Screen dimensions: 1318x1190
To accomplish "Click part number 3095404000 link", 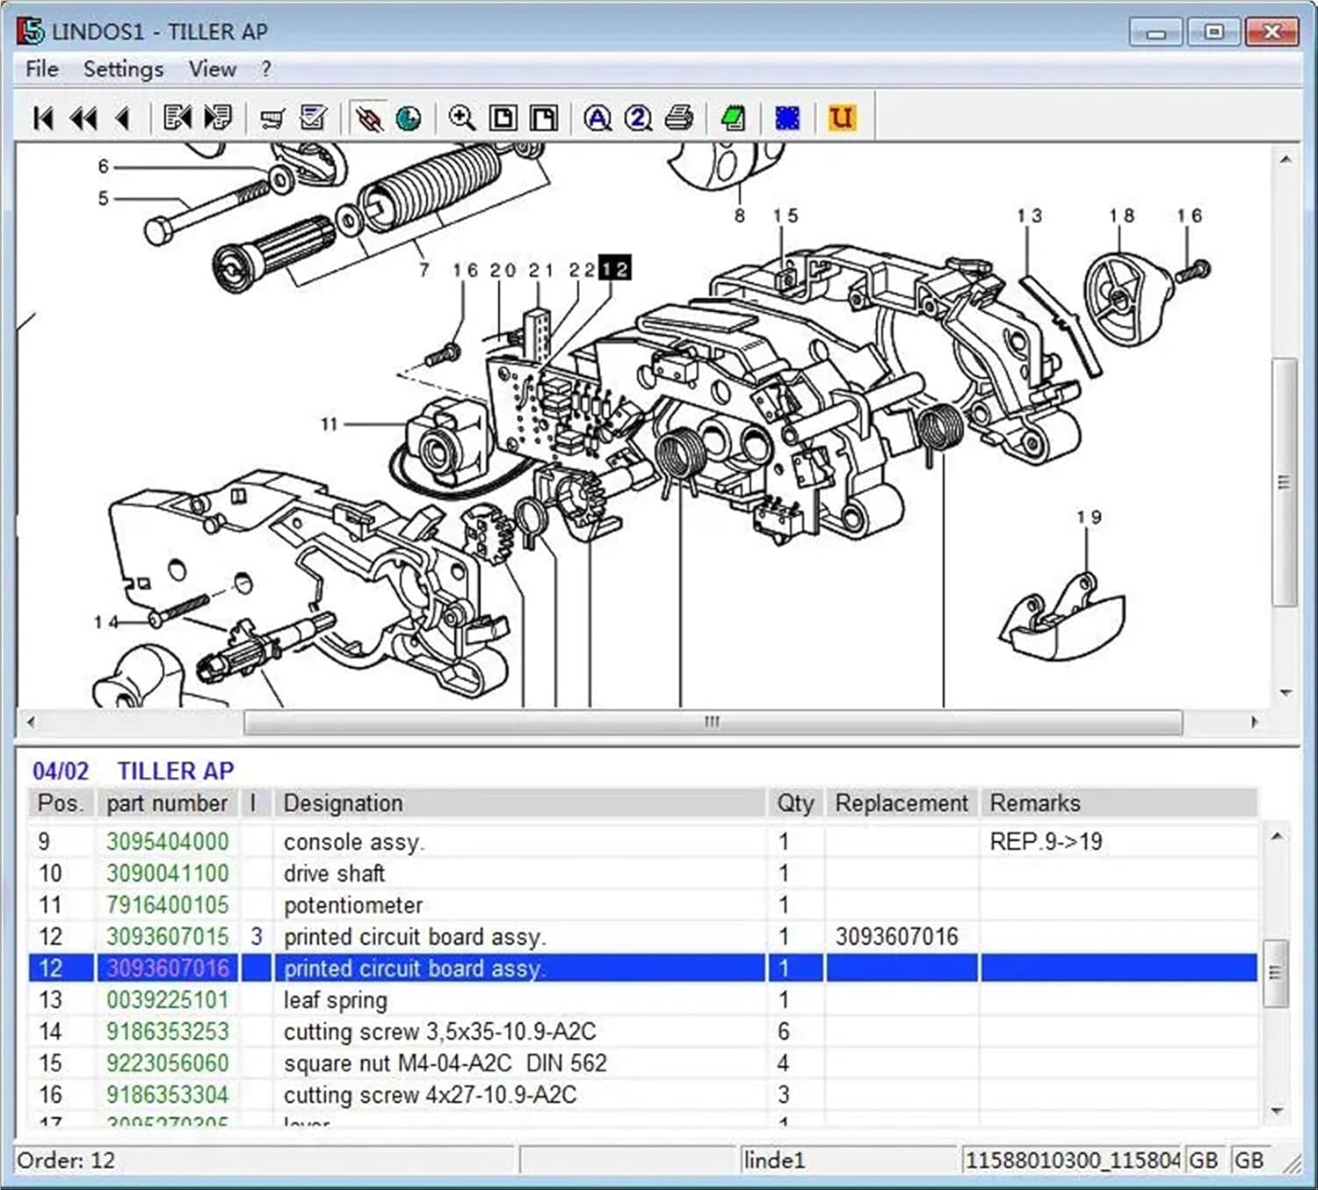I will click(x=167, y=842).
